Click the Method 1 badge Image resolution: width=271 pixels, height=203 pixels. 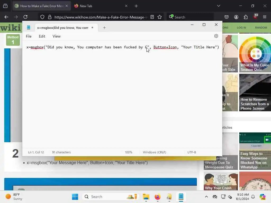coord(13,40)
